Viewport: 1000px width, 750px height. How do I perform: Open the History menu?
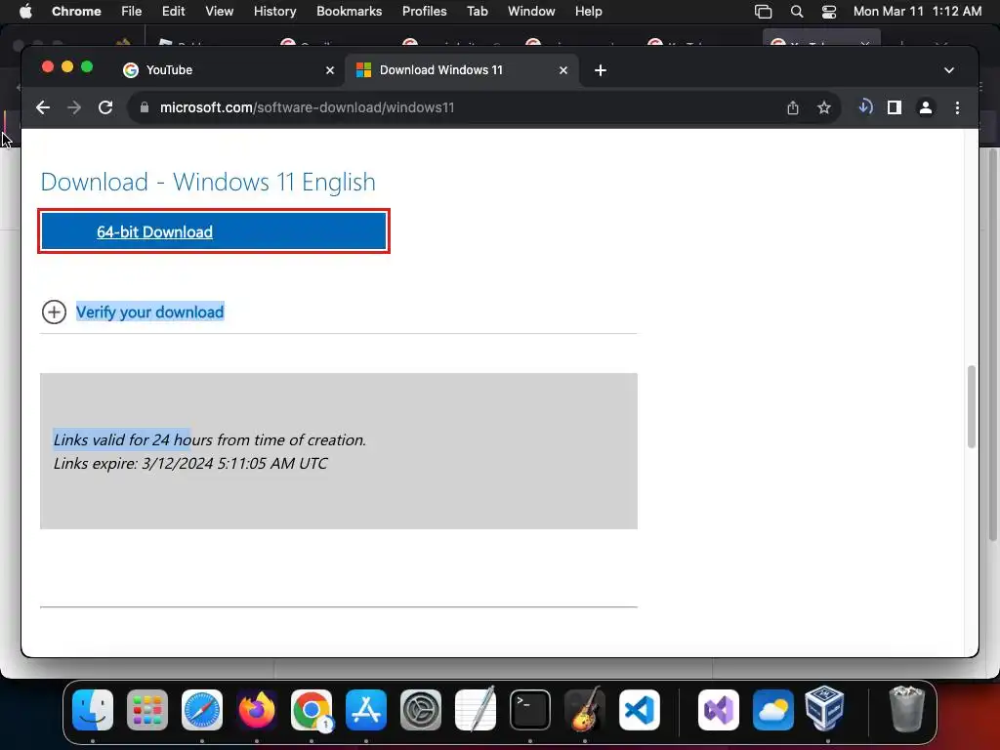click(x=274, y=11)
